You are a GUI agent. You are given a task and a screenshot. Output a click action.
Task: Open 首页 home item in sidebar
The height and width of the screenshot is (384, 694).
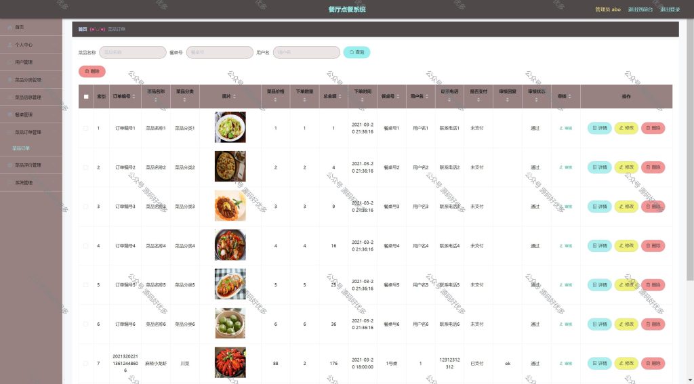point(20,27)
